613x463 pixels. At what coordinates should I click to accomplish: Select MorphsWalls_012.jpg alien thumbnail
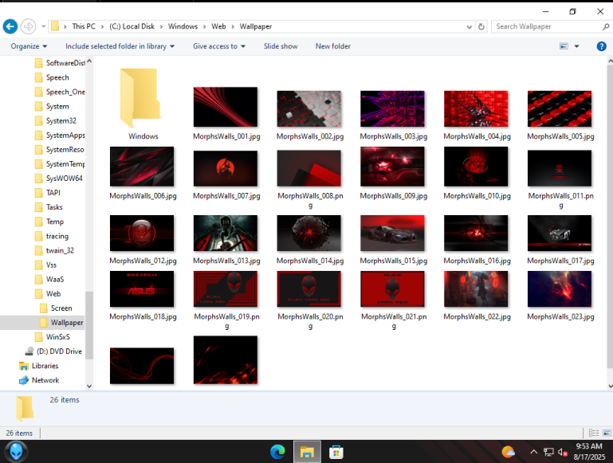(142, 233)
